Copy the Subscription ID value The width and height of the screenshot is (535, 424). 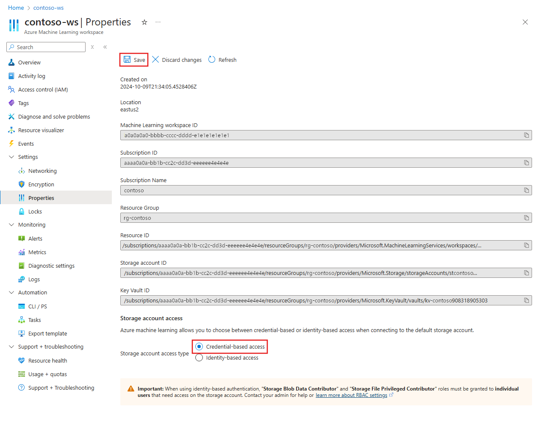coord(526,163)
